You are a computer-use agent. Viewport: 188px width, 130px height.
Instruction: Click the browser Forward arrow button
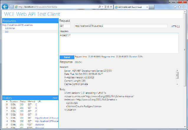[x=11, y=6]
